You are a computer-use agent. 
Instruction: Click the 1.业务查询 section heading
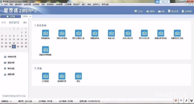click(x=40, y=25)
